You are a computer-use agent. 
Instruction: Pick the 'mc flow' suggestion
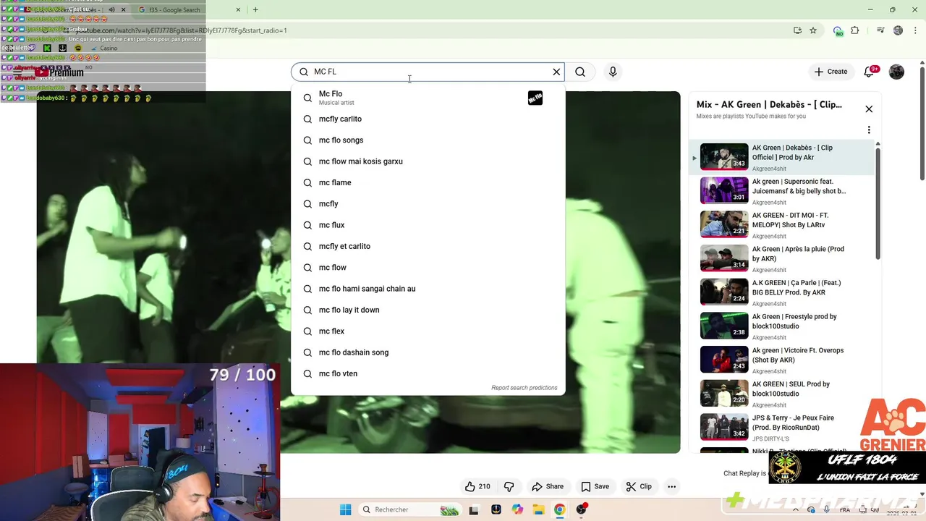pyautogui.click(x=428, y=267)
